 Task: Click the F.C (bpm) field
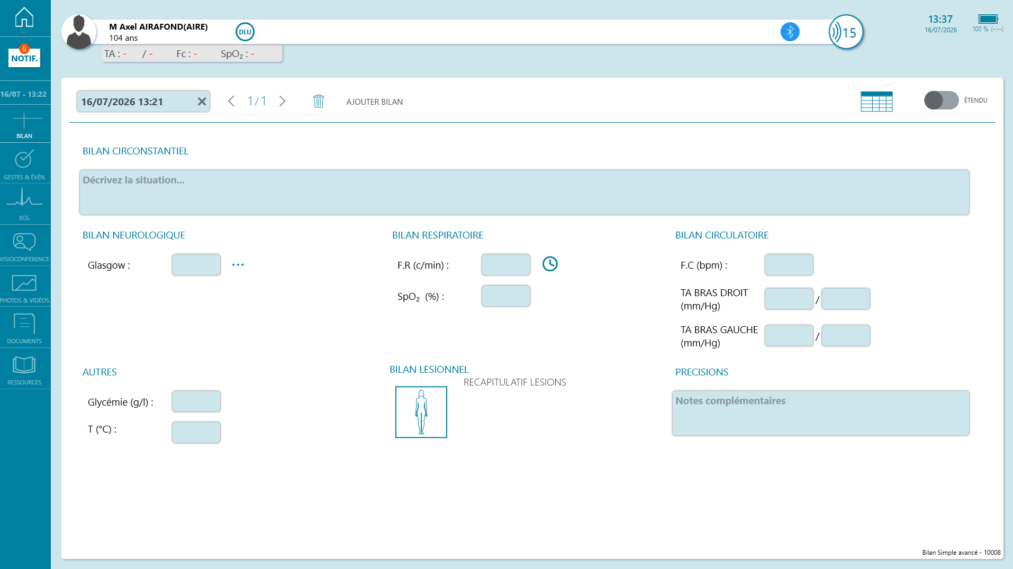click(789, 264)
